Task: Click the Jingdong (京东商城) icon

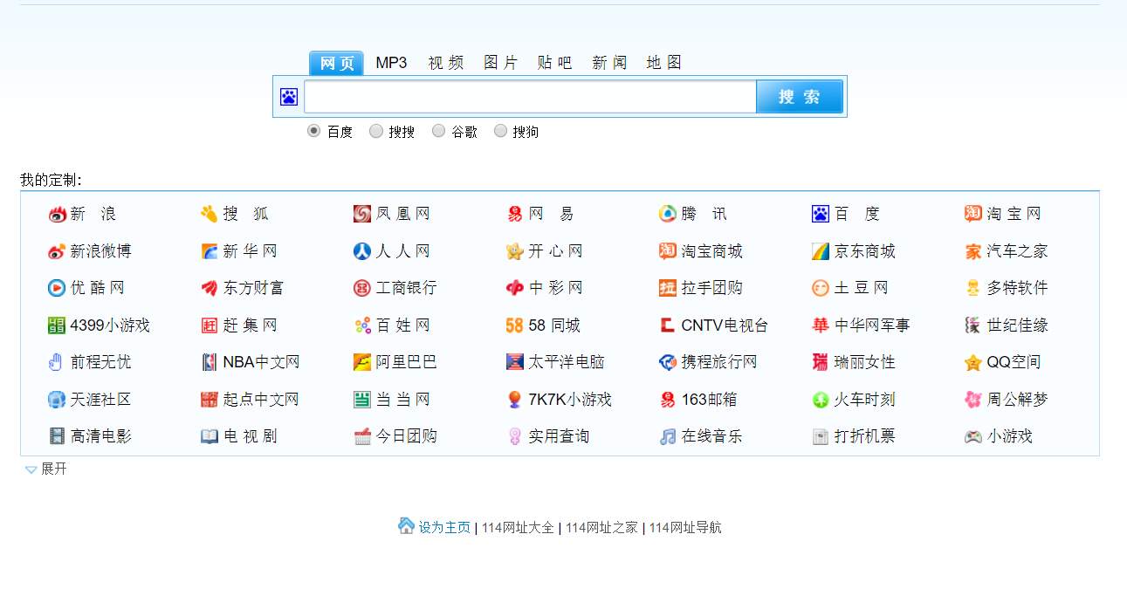Action: coord(821,251)
